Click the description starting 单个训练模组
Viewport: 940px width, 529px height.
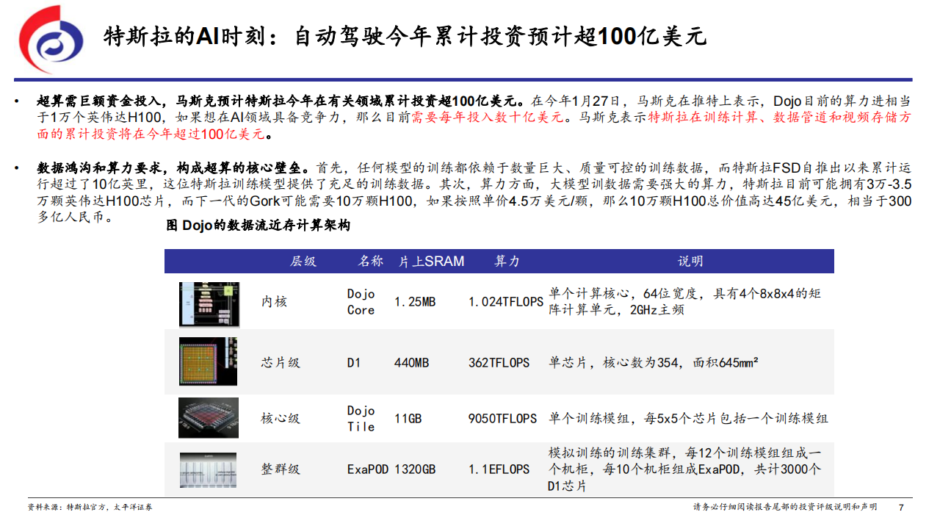[x=689, y=419]
